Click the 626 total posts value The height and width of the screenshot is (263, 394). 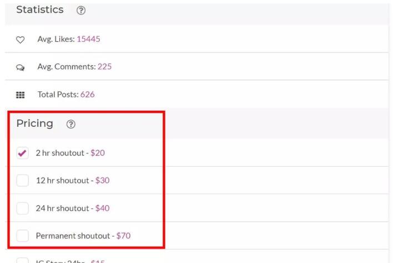[87, 95]
